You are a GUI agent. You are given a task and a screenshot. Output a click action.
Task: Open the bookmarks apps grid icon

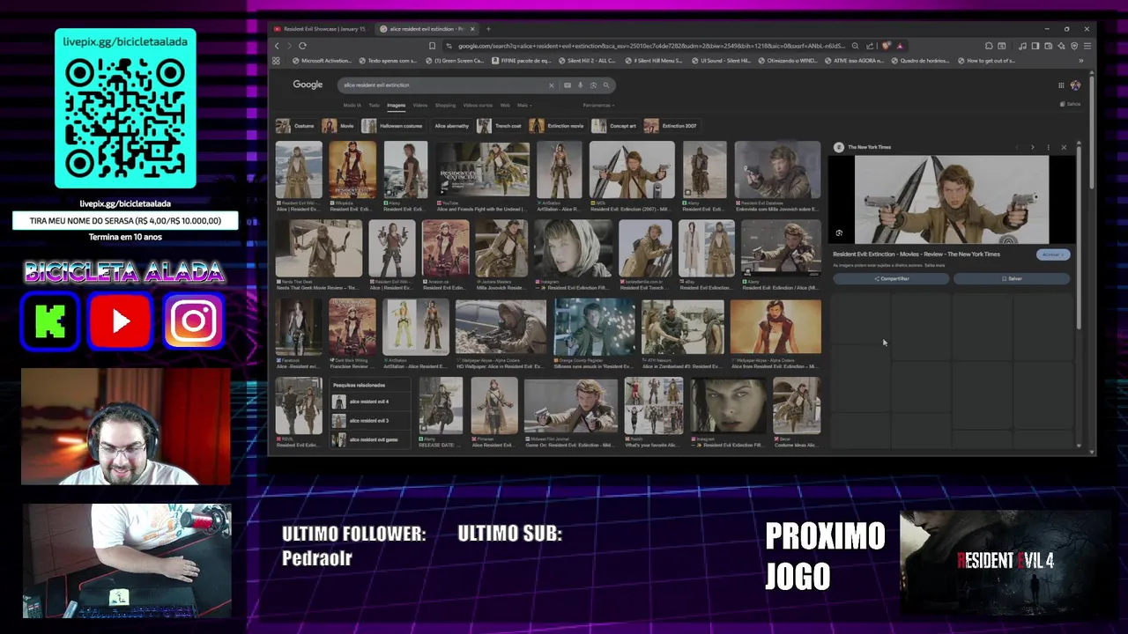[x=276, y=61]
